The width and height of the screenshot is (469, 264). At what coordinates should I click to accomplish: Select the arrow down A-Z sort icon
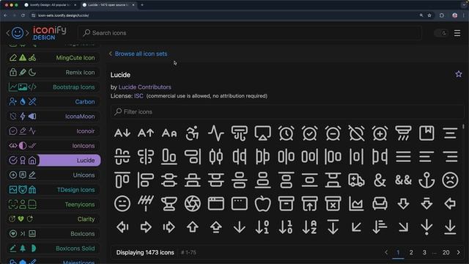(309, 227)
